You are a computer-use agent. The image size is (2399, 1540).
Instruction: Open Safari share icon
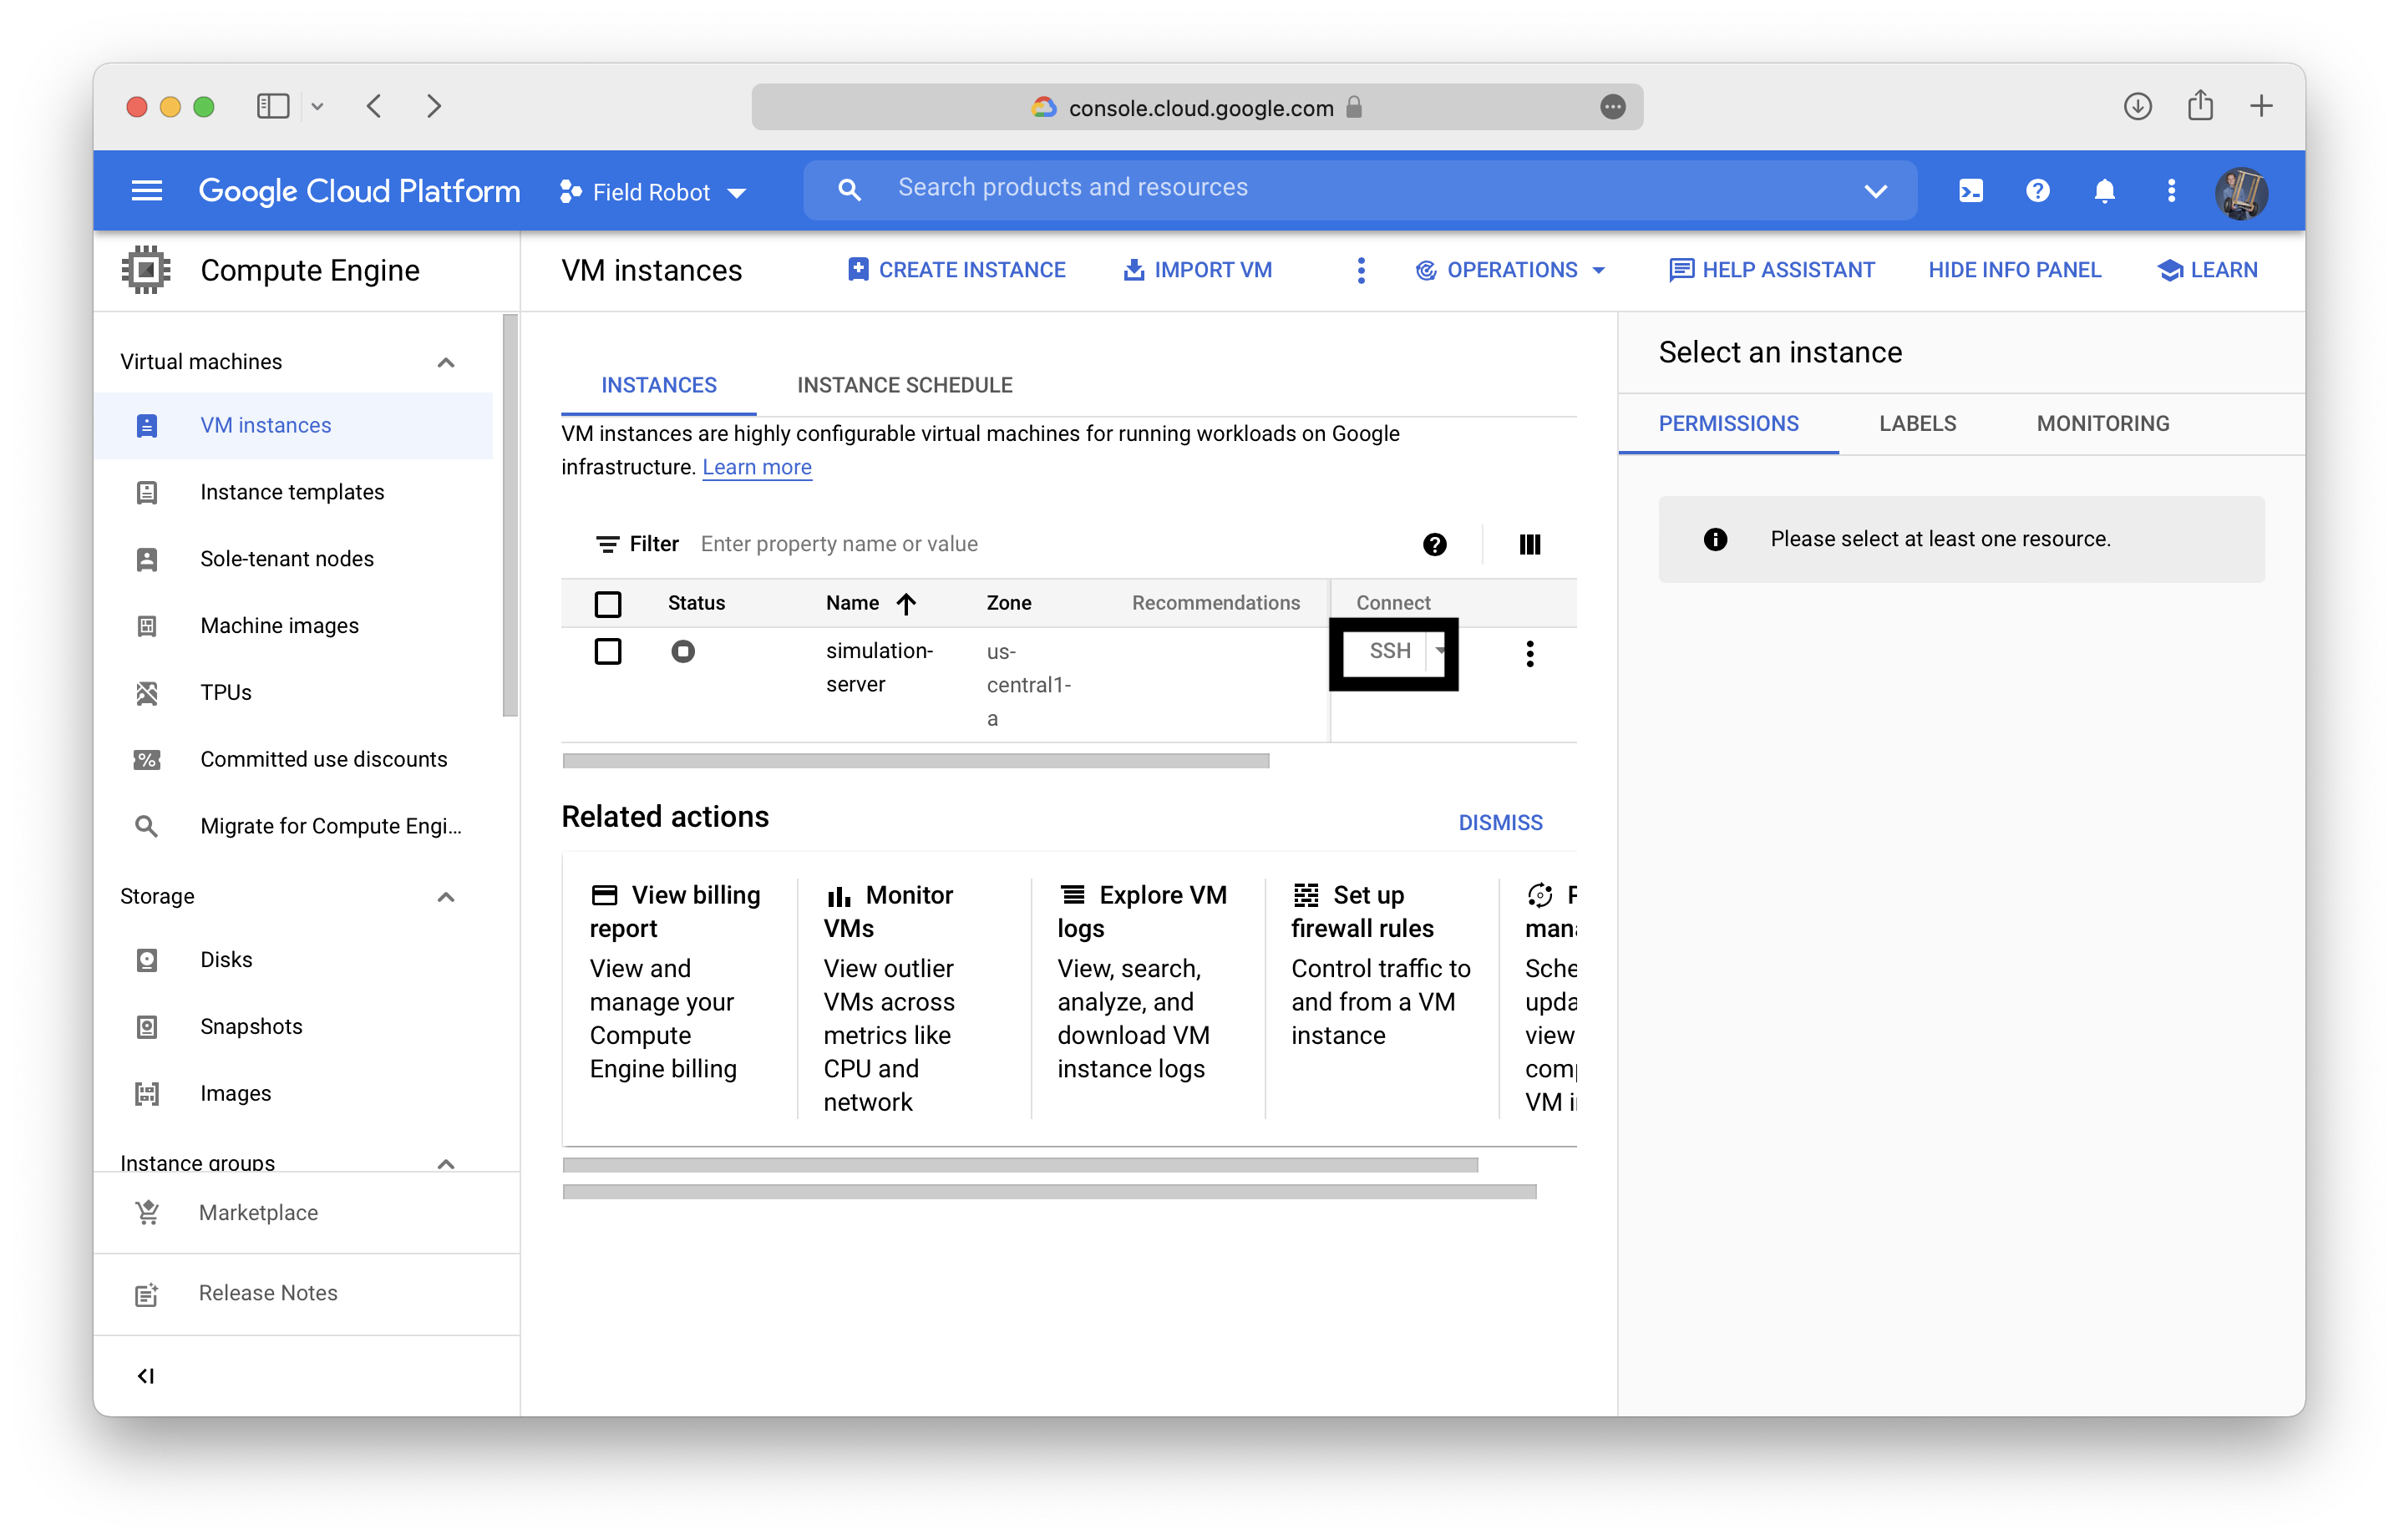pos(2200,105)
